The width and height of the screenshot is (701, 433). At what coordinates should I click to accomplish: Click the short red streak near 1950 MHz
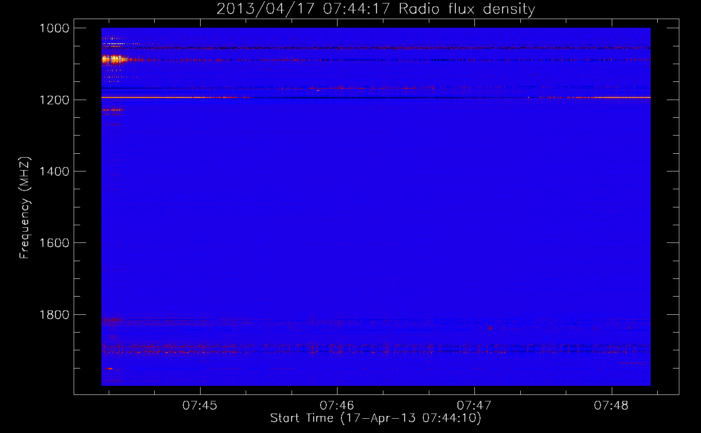click(x=109, y=368)
